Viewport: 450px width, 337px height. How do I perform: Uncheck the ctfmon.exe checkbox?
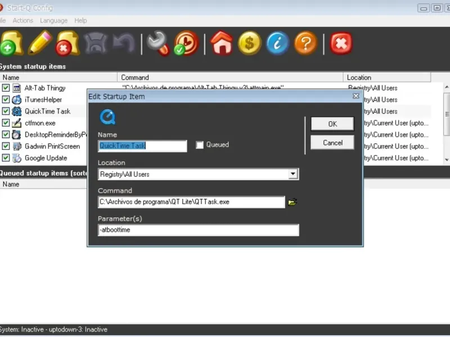[x=6, y=122]
